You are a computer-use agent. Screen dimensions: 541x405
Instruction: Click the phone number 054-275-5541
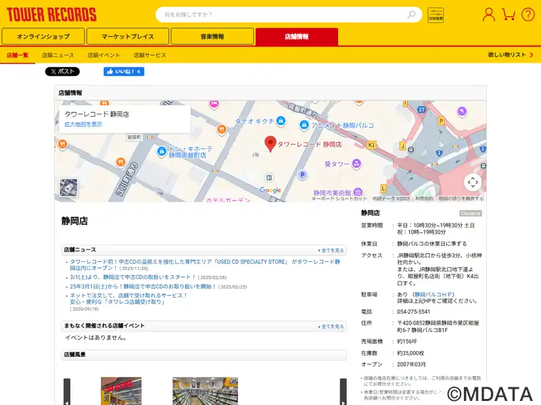413,312
